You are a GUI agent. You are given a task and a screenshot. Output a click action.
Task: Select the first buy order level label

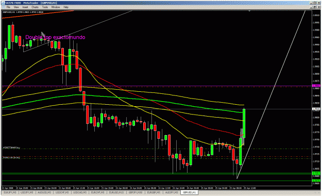point(11,148)
